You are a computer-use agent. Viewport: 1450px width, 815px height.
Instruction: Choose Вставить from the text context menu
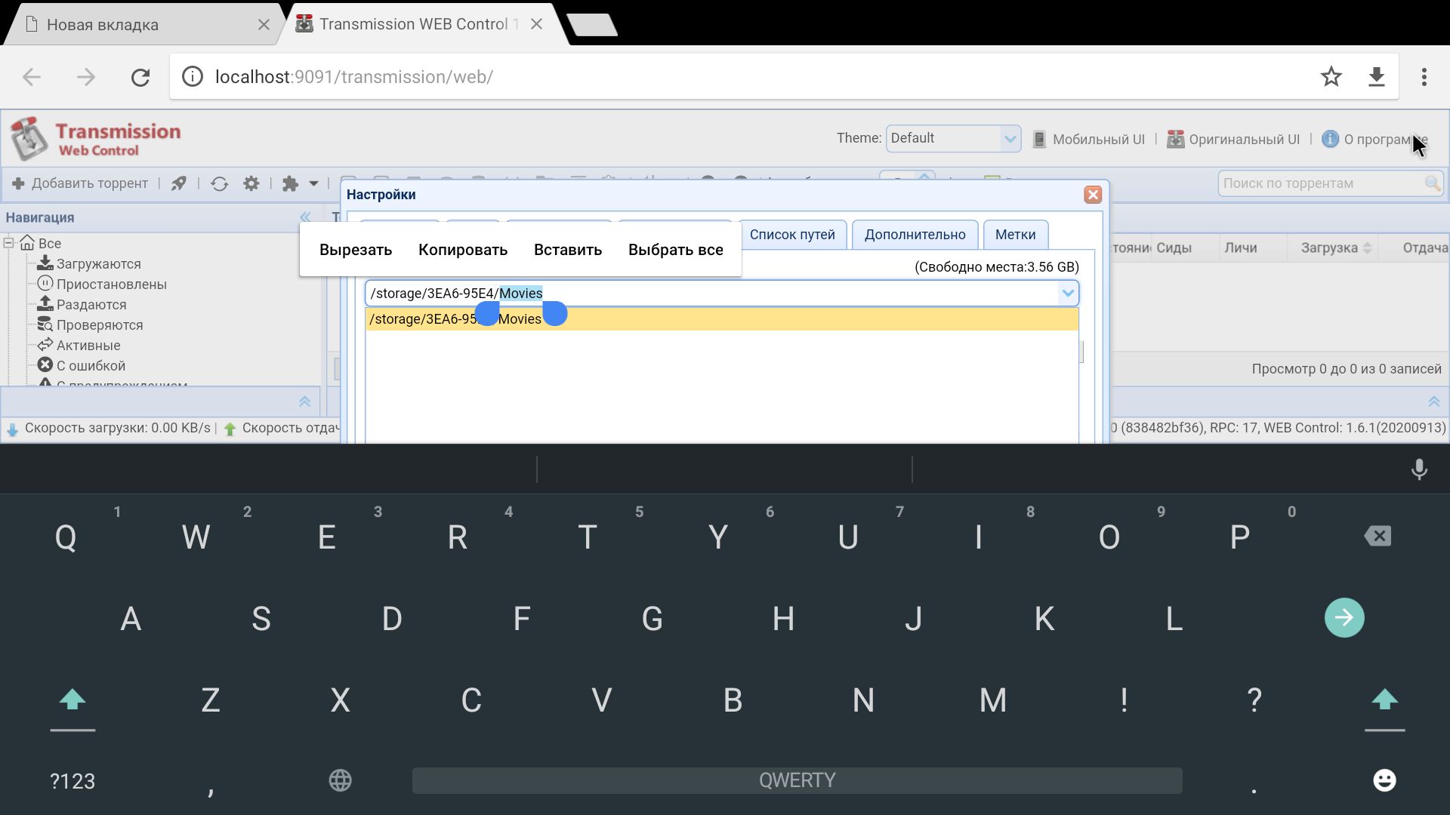567,250
